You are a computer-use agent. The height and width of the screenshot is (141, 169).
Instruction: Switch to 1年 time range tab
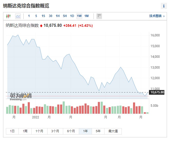(x=85, y=131)
